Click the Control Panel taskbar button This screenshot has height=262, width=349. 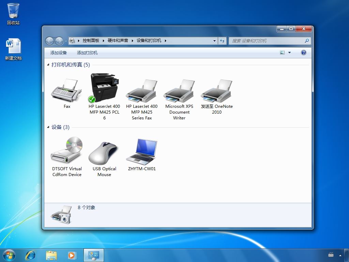coord(94,255)
